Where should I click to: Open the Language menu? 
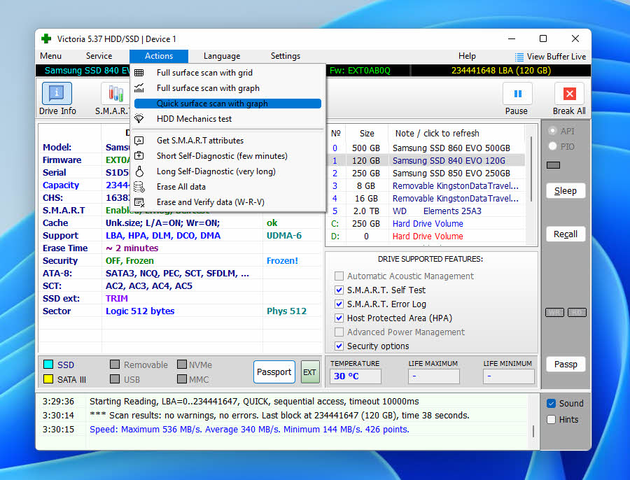pyautogui.click(x=222, y=56)
